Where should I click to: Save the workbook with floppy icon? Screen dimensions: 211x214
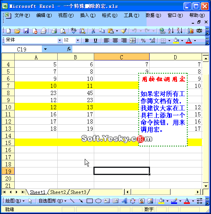tap(26, 31)
